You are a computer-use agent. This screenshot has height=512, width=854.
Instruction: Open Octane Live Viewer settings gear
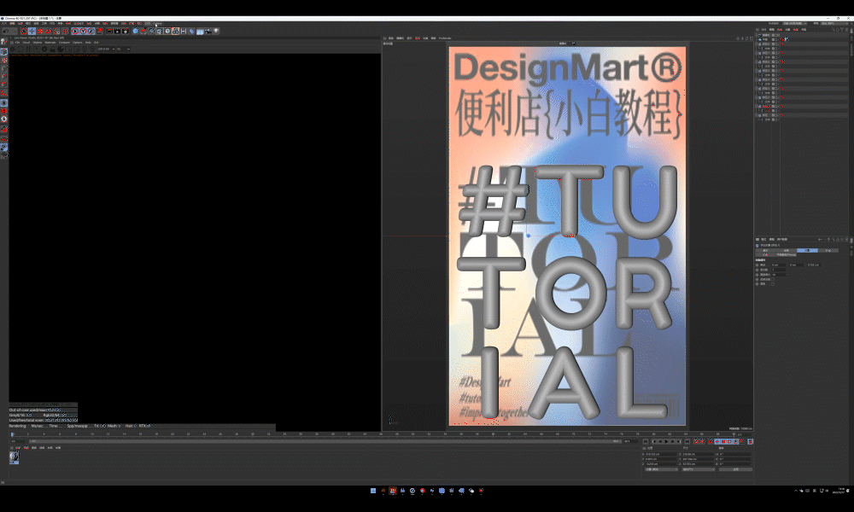tap(44, 49)
